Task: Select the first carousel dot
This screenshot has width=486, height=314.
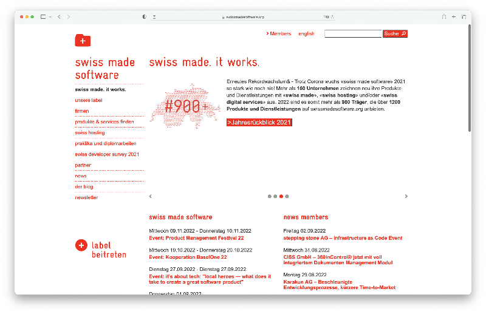Action: (x=269, y=196)
